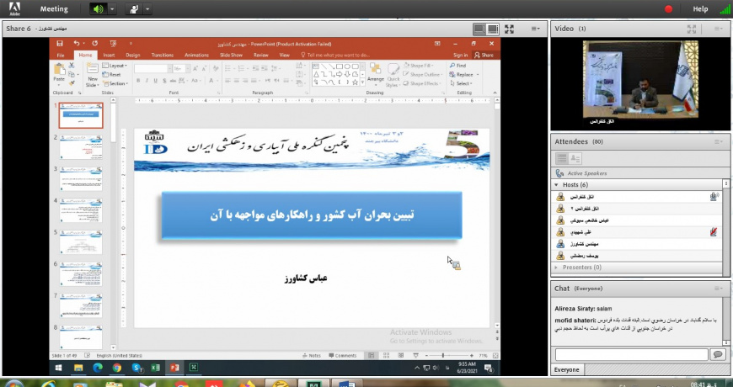Image resolution: width=733 pixels, height=387 pixels.
Task: Open Video pod options menu
Action: tap(719, 29)
